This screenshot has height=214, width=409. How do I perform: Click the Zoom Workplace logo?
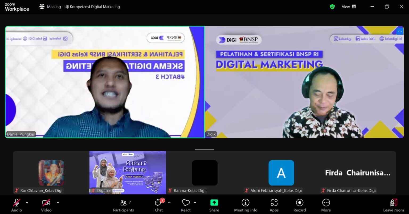click(17, 7)
